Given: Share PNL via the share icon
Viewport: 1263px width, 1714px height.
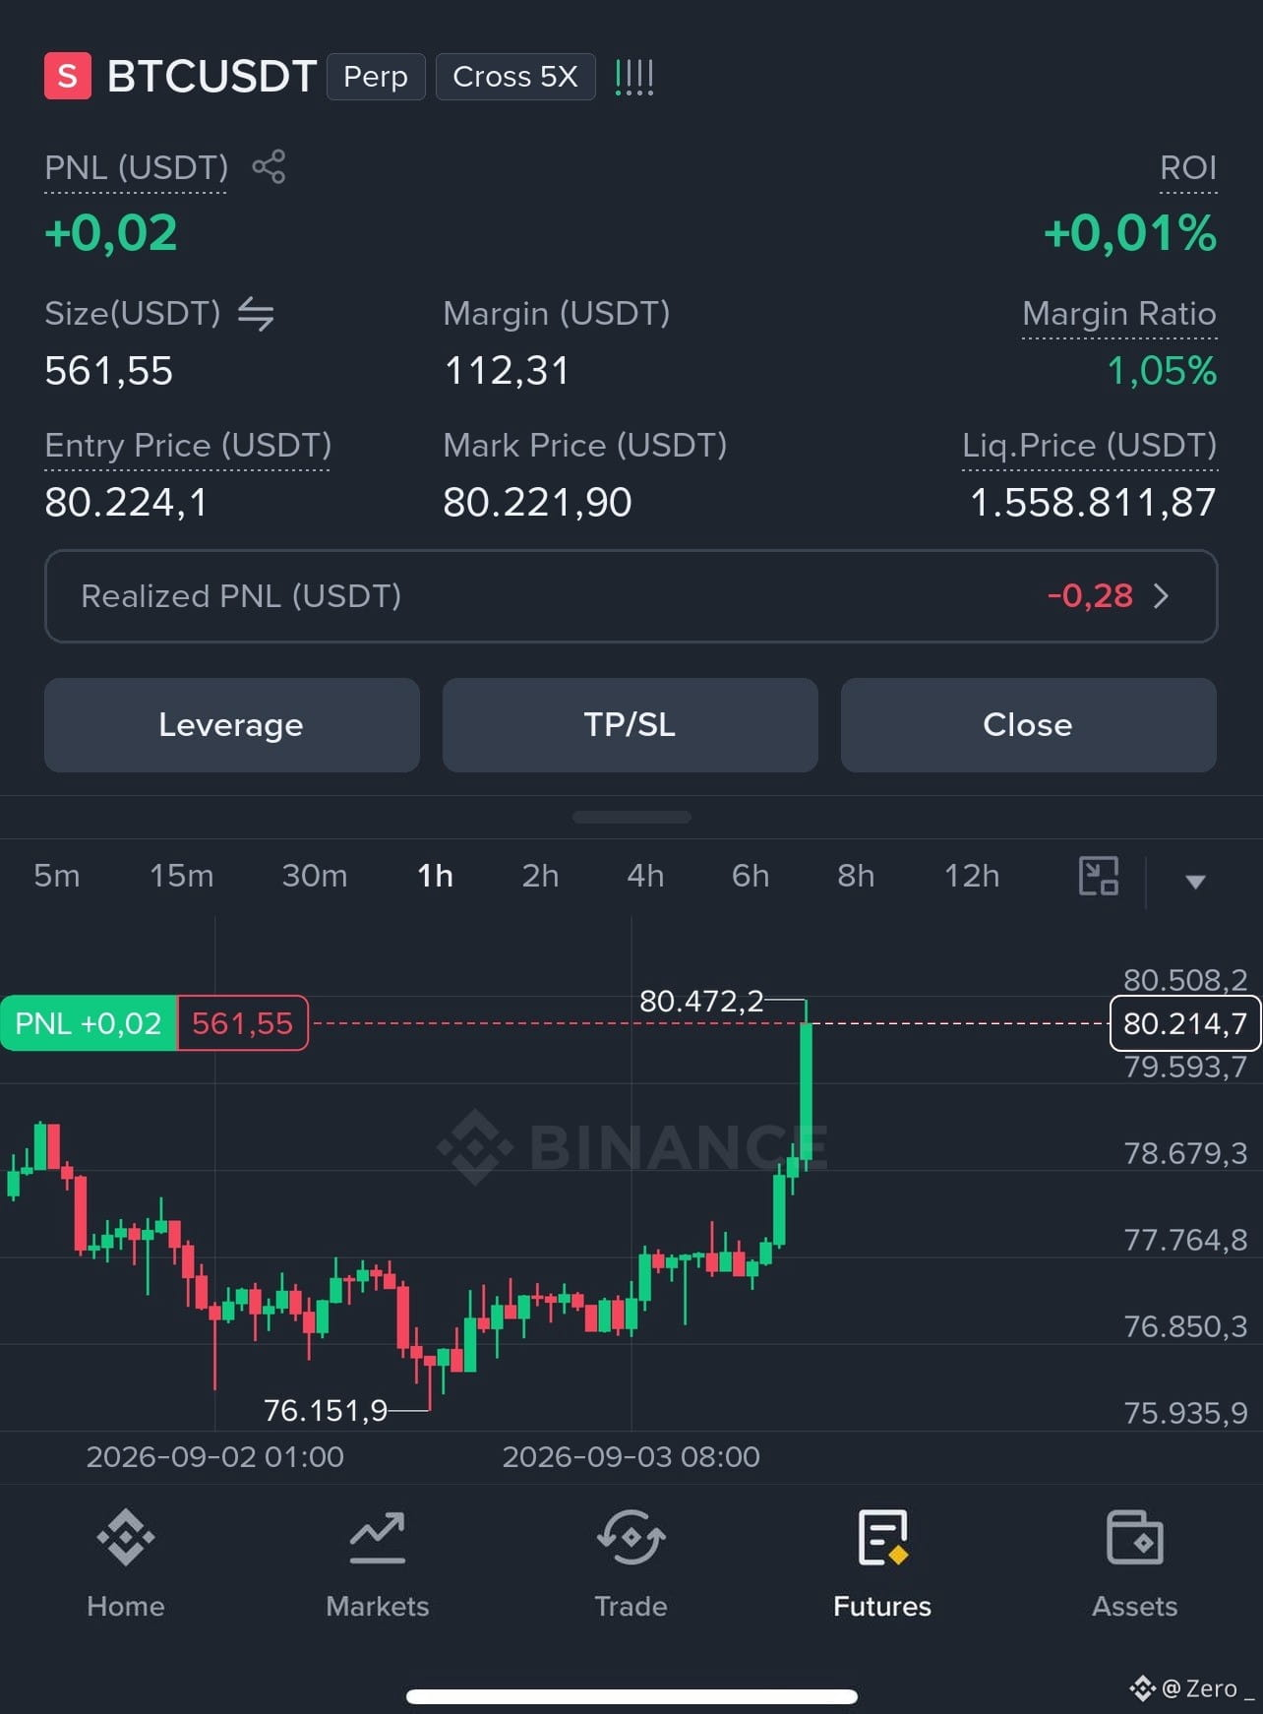Looking at the screenshot, I should [269, 166].
